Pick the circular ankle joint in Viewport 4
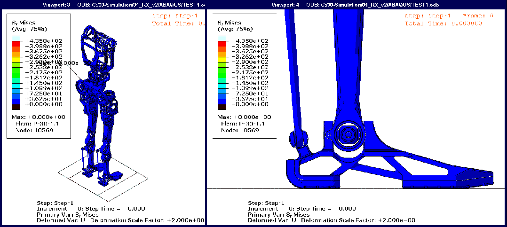Screen dimensions: 507x227 (x=348, y=135)
